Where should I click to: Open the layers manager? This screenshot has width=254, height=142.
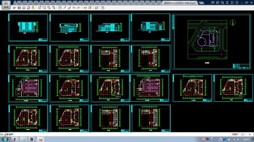click(97, 8)
